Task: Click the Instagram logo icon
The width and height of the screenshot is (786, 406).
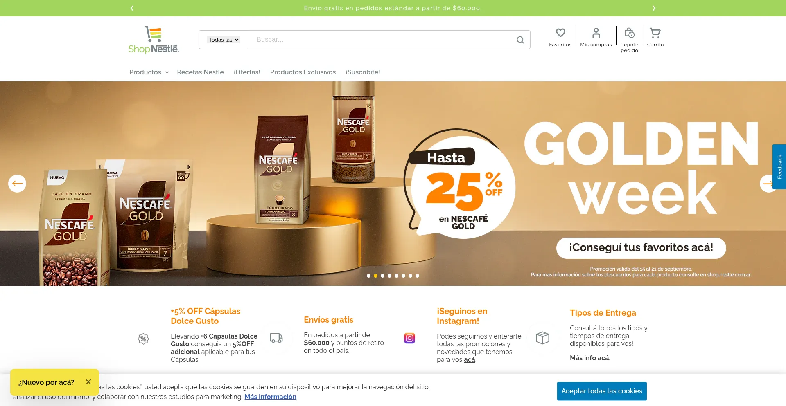Action: tap(409, 338)
